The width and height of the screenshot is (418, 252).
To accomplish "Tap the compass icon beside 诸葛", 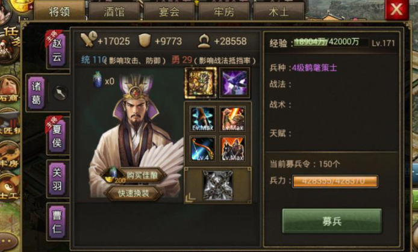I will [60, 93].
